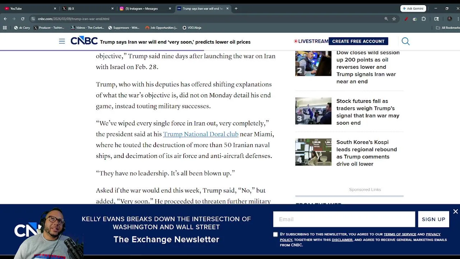Open the Chrome apps grid shortcut
Viewport: 460px width, 259px height.
click(5, 28)
